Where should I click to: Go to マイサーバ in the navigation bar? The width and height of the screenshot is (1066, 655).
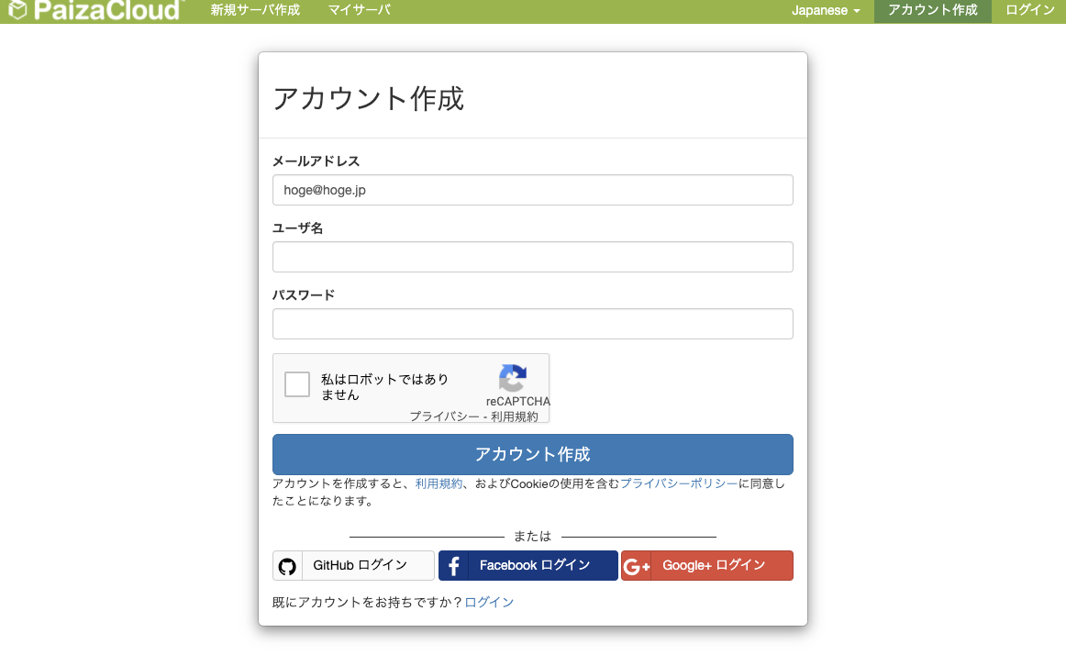coord(360,10)
